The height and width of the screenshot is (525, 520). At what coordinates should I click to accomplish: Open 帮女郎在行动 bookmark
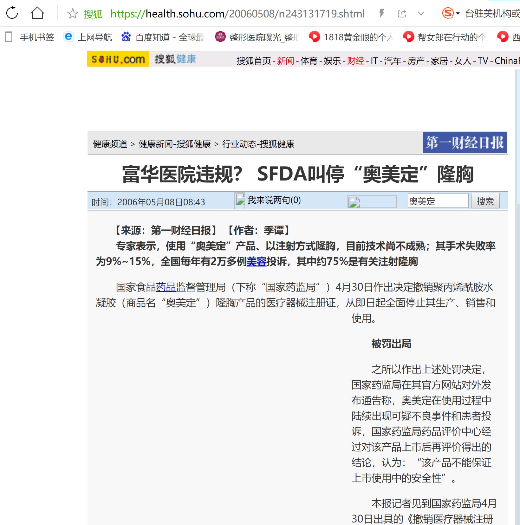coord(445,37)
